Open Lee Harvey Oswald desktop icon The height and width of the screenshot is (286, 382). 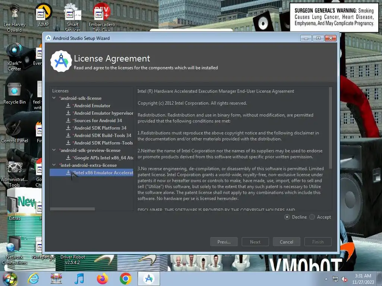click(15, 18)
